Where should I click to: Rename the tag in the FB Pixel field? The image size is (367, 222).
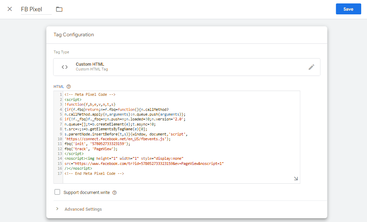(36, 9)
